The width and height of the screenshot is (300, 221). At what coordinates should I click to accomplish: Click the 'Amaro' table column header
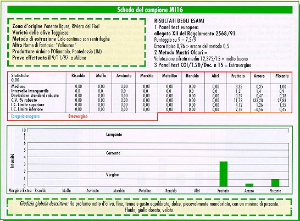coord(259,76)
